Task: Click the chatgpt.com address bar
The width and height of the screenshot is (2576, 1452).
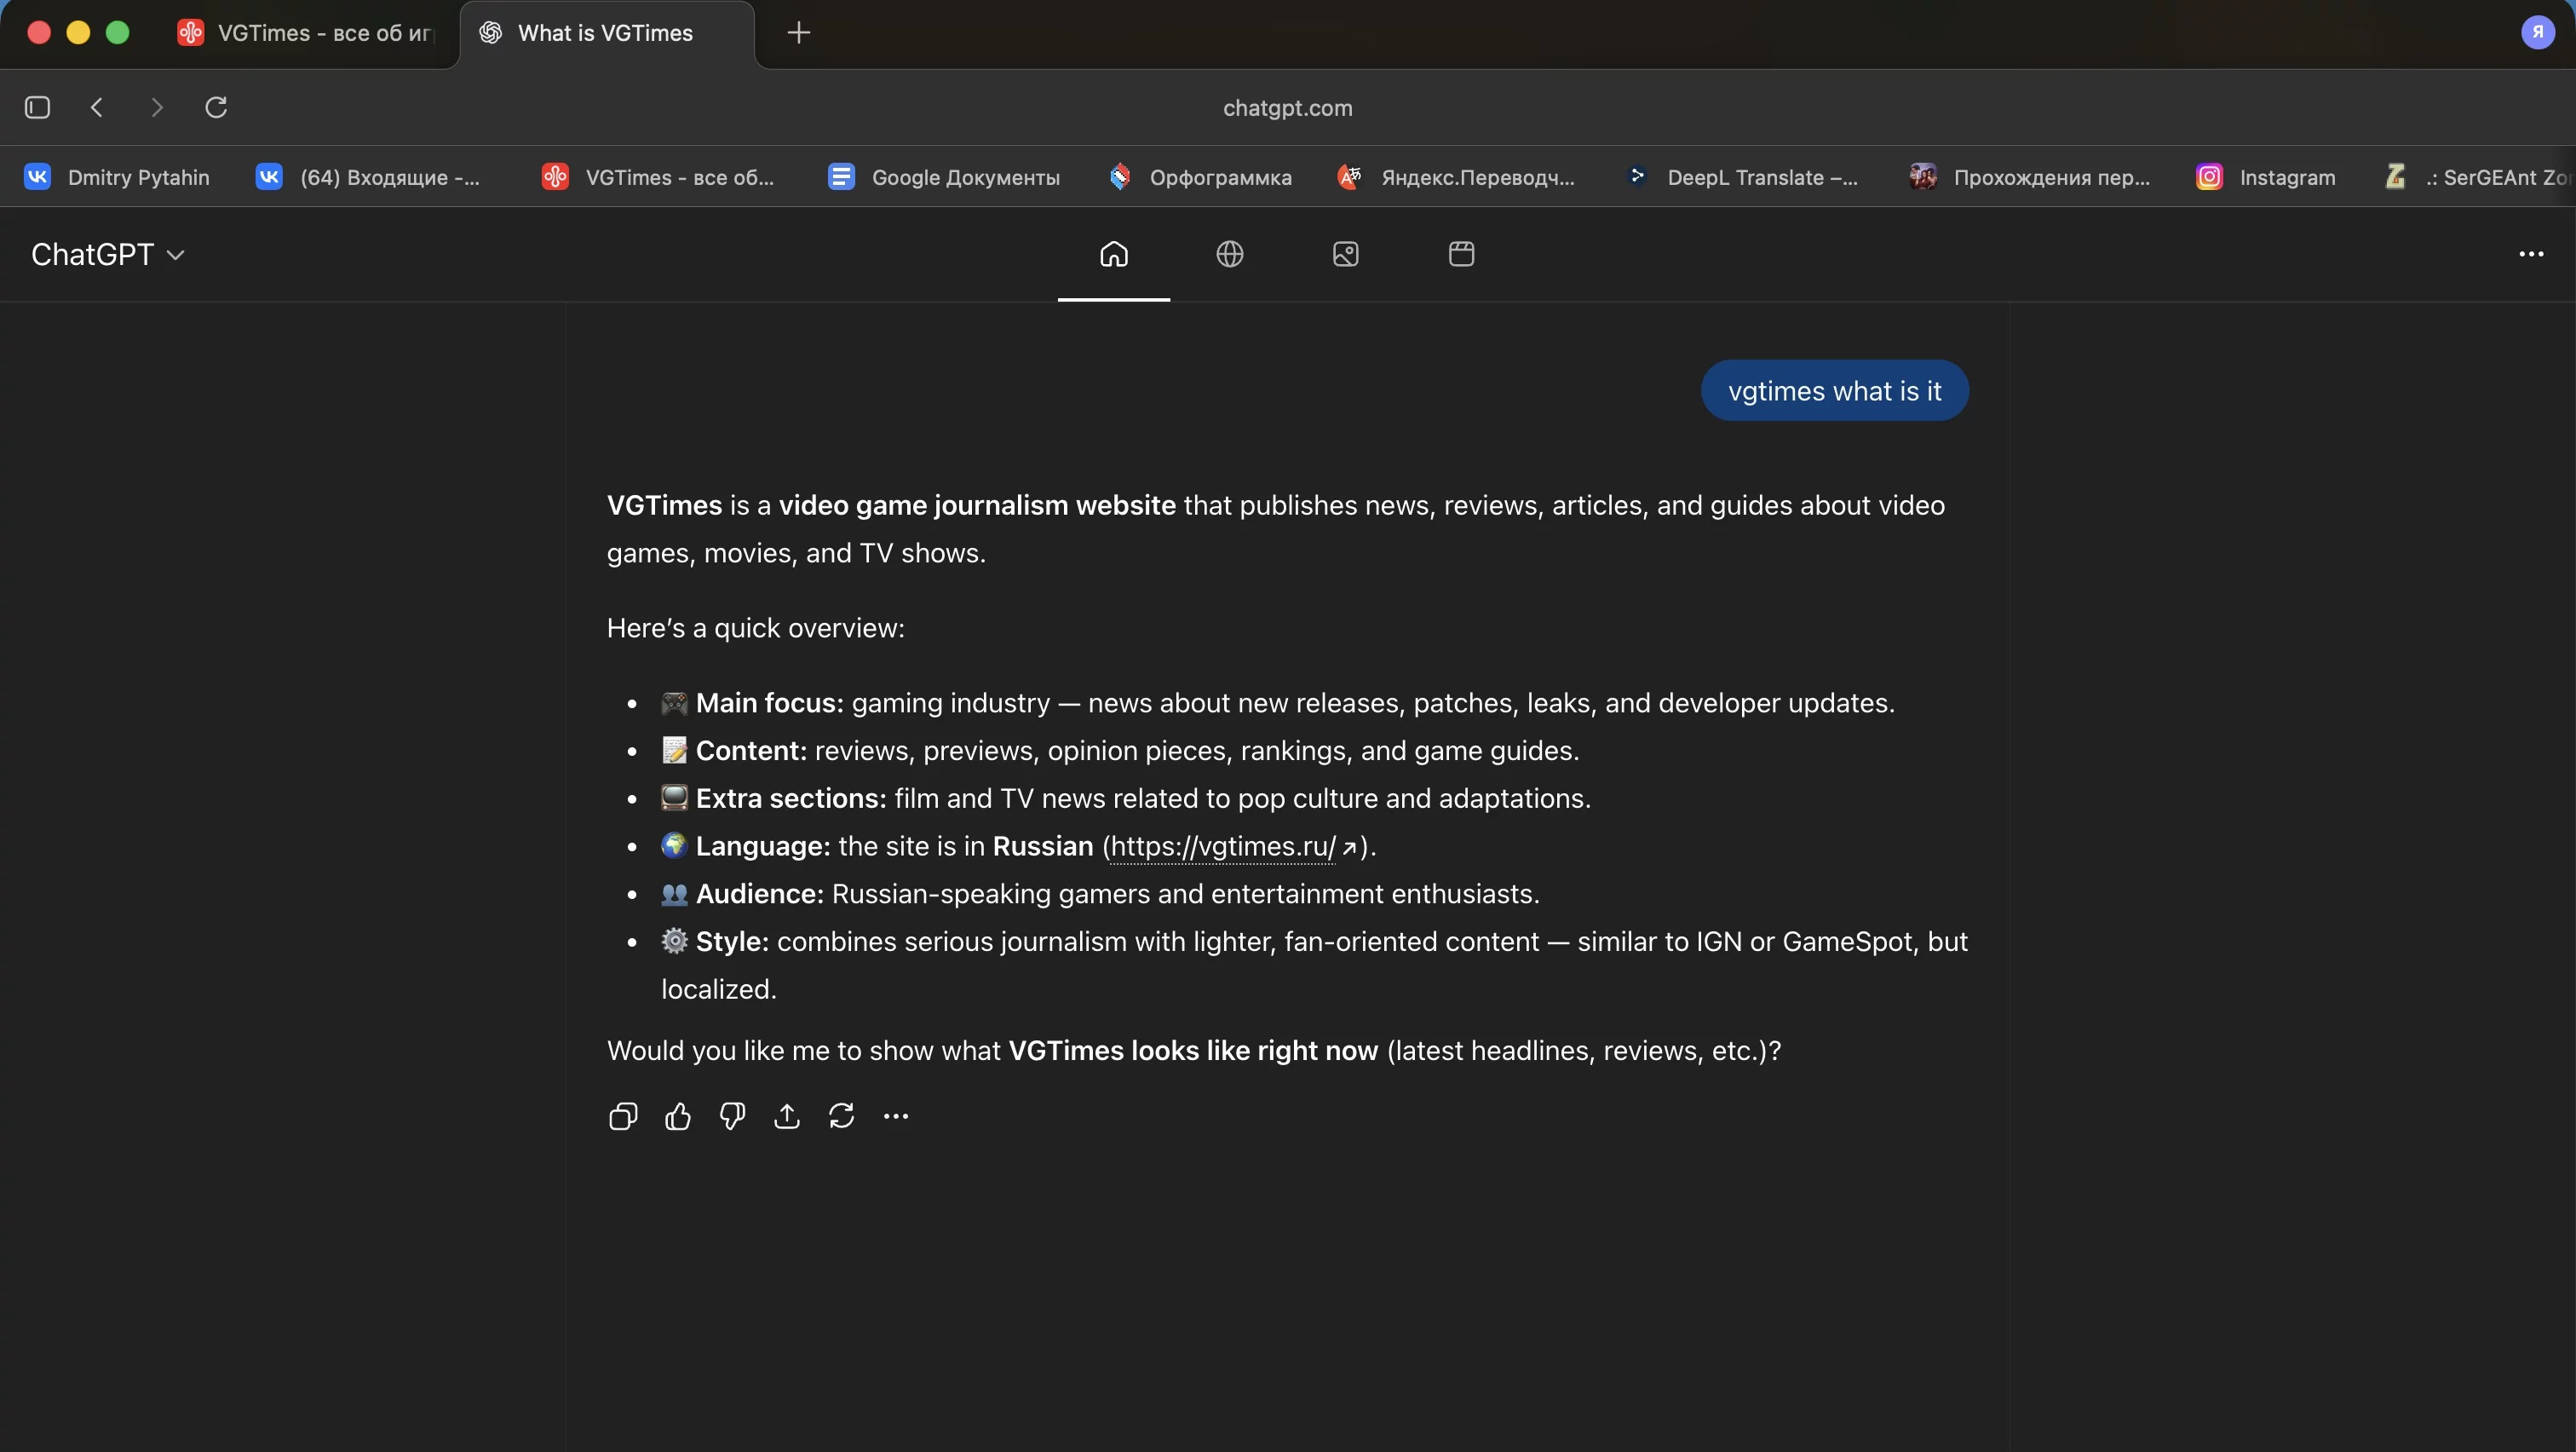Action: pos(1287,108)
